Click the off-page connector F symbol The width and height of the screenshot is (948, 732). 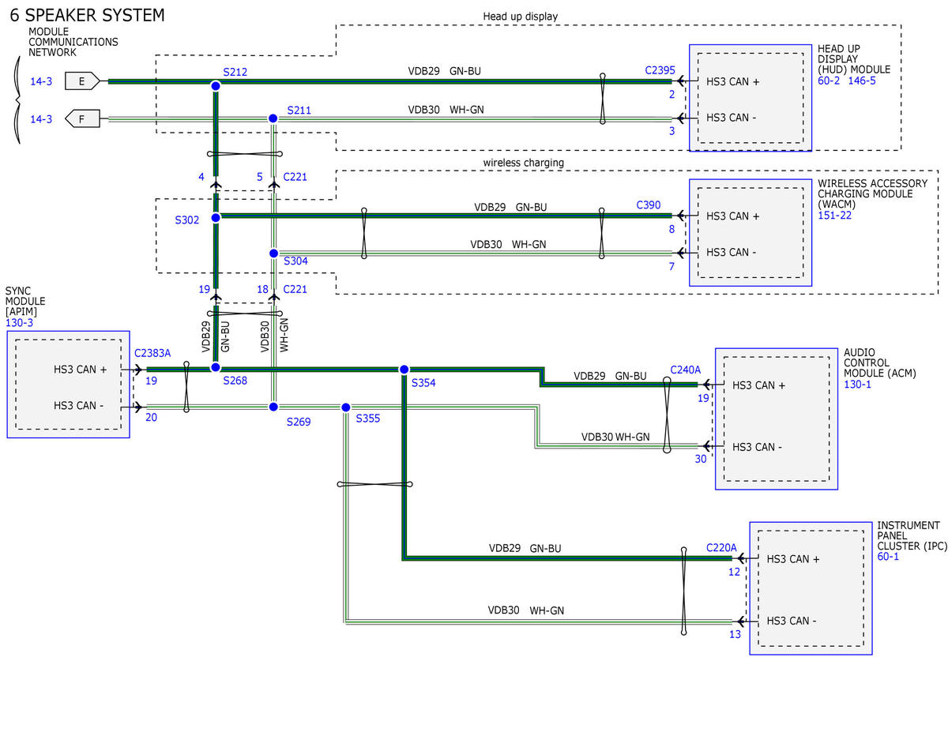[81, 119]
